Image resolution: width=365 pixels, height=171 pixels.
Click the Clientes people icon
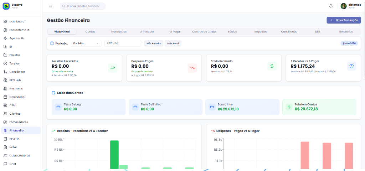5,114
